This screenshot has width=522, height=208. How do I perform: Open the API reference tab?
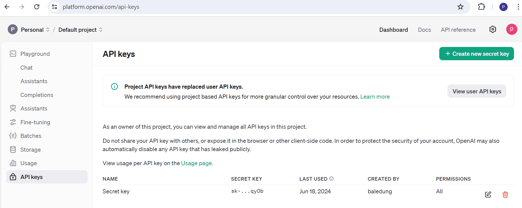(458, 30)
